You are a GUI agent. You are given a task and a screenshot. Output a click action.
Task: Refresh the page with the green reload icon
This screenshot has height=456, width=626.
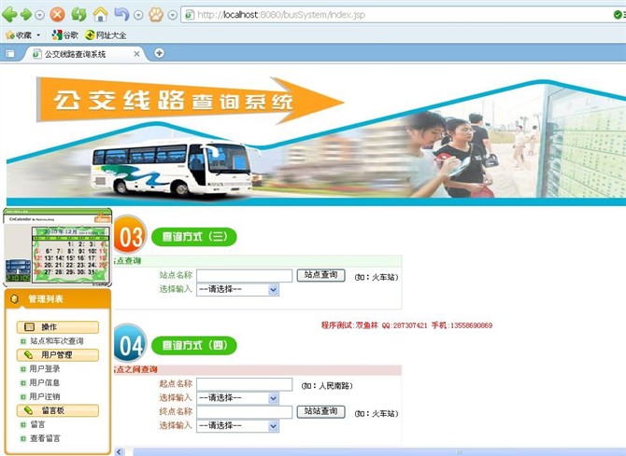tap(79, 15)
